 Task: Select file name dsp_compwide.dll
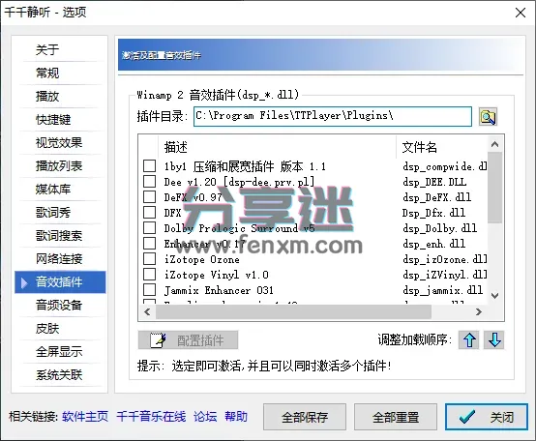(445, 166)
